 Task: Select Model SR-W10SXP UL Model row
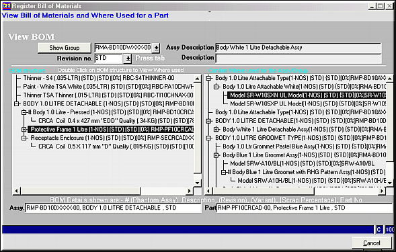click(308, 103)
